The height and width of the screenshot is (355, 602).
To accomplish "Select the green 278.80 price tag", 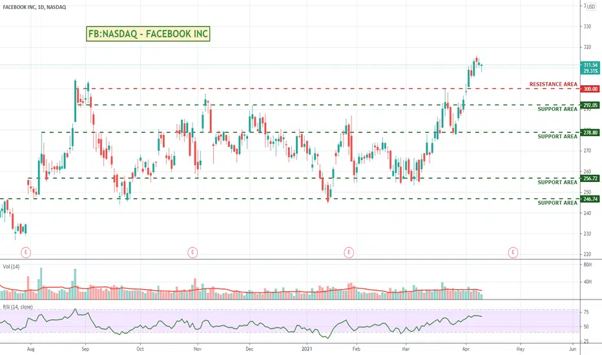I will tap(590, 132).
